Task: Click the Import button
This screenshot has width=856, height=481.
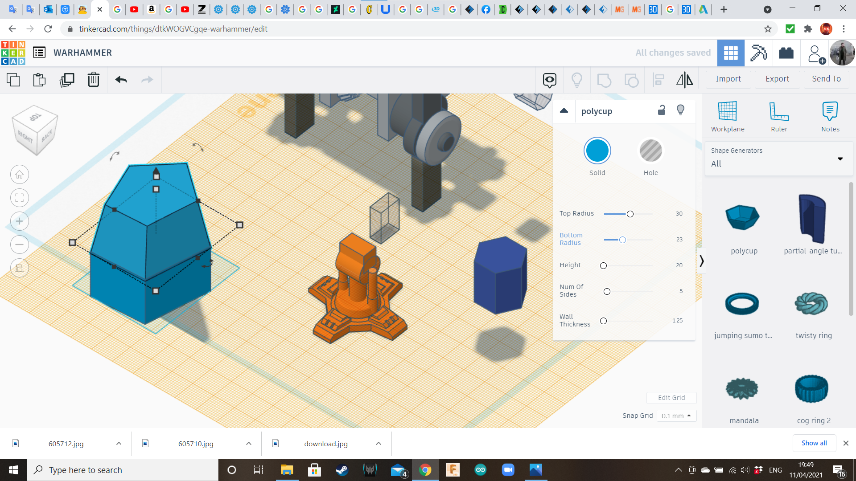Action: click(728, 79)
